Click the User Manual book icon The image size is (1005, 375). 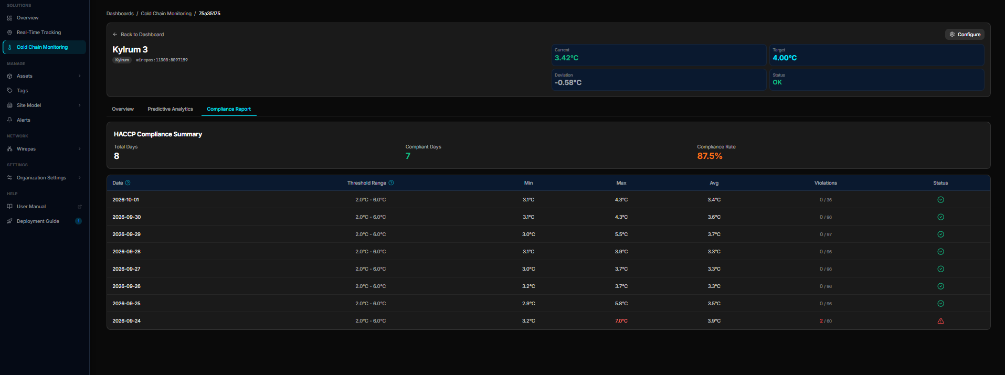point(9,207)
